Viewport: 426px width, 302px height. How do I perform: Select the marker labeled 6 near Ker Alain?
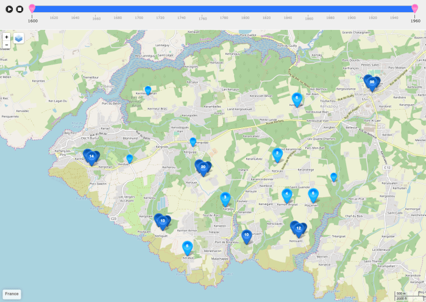(297, 100)
